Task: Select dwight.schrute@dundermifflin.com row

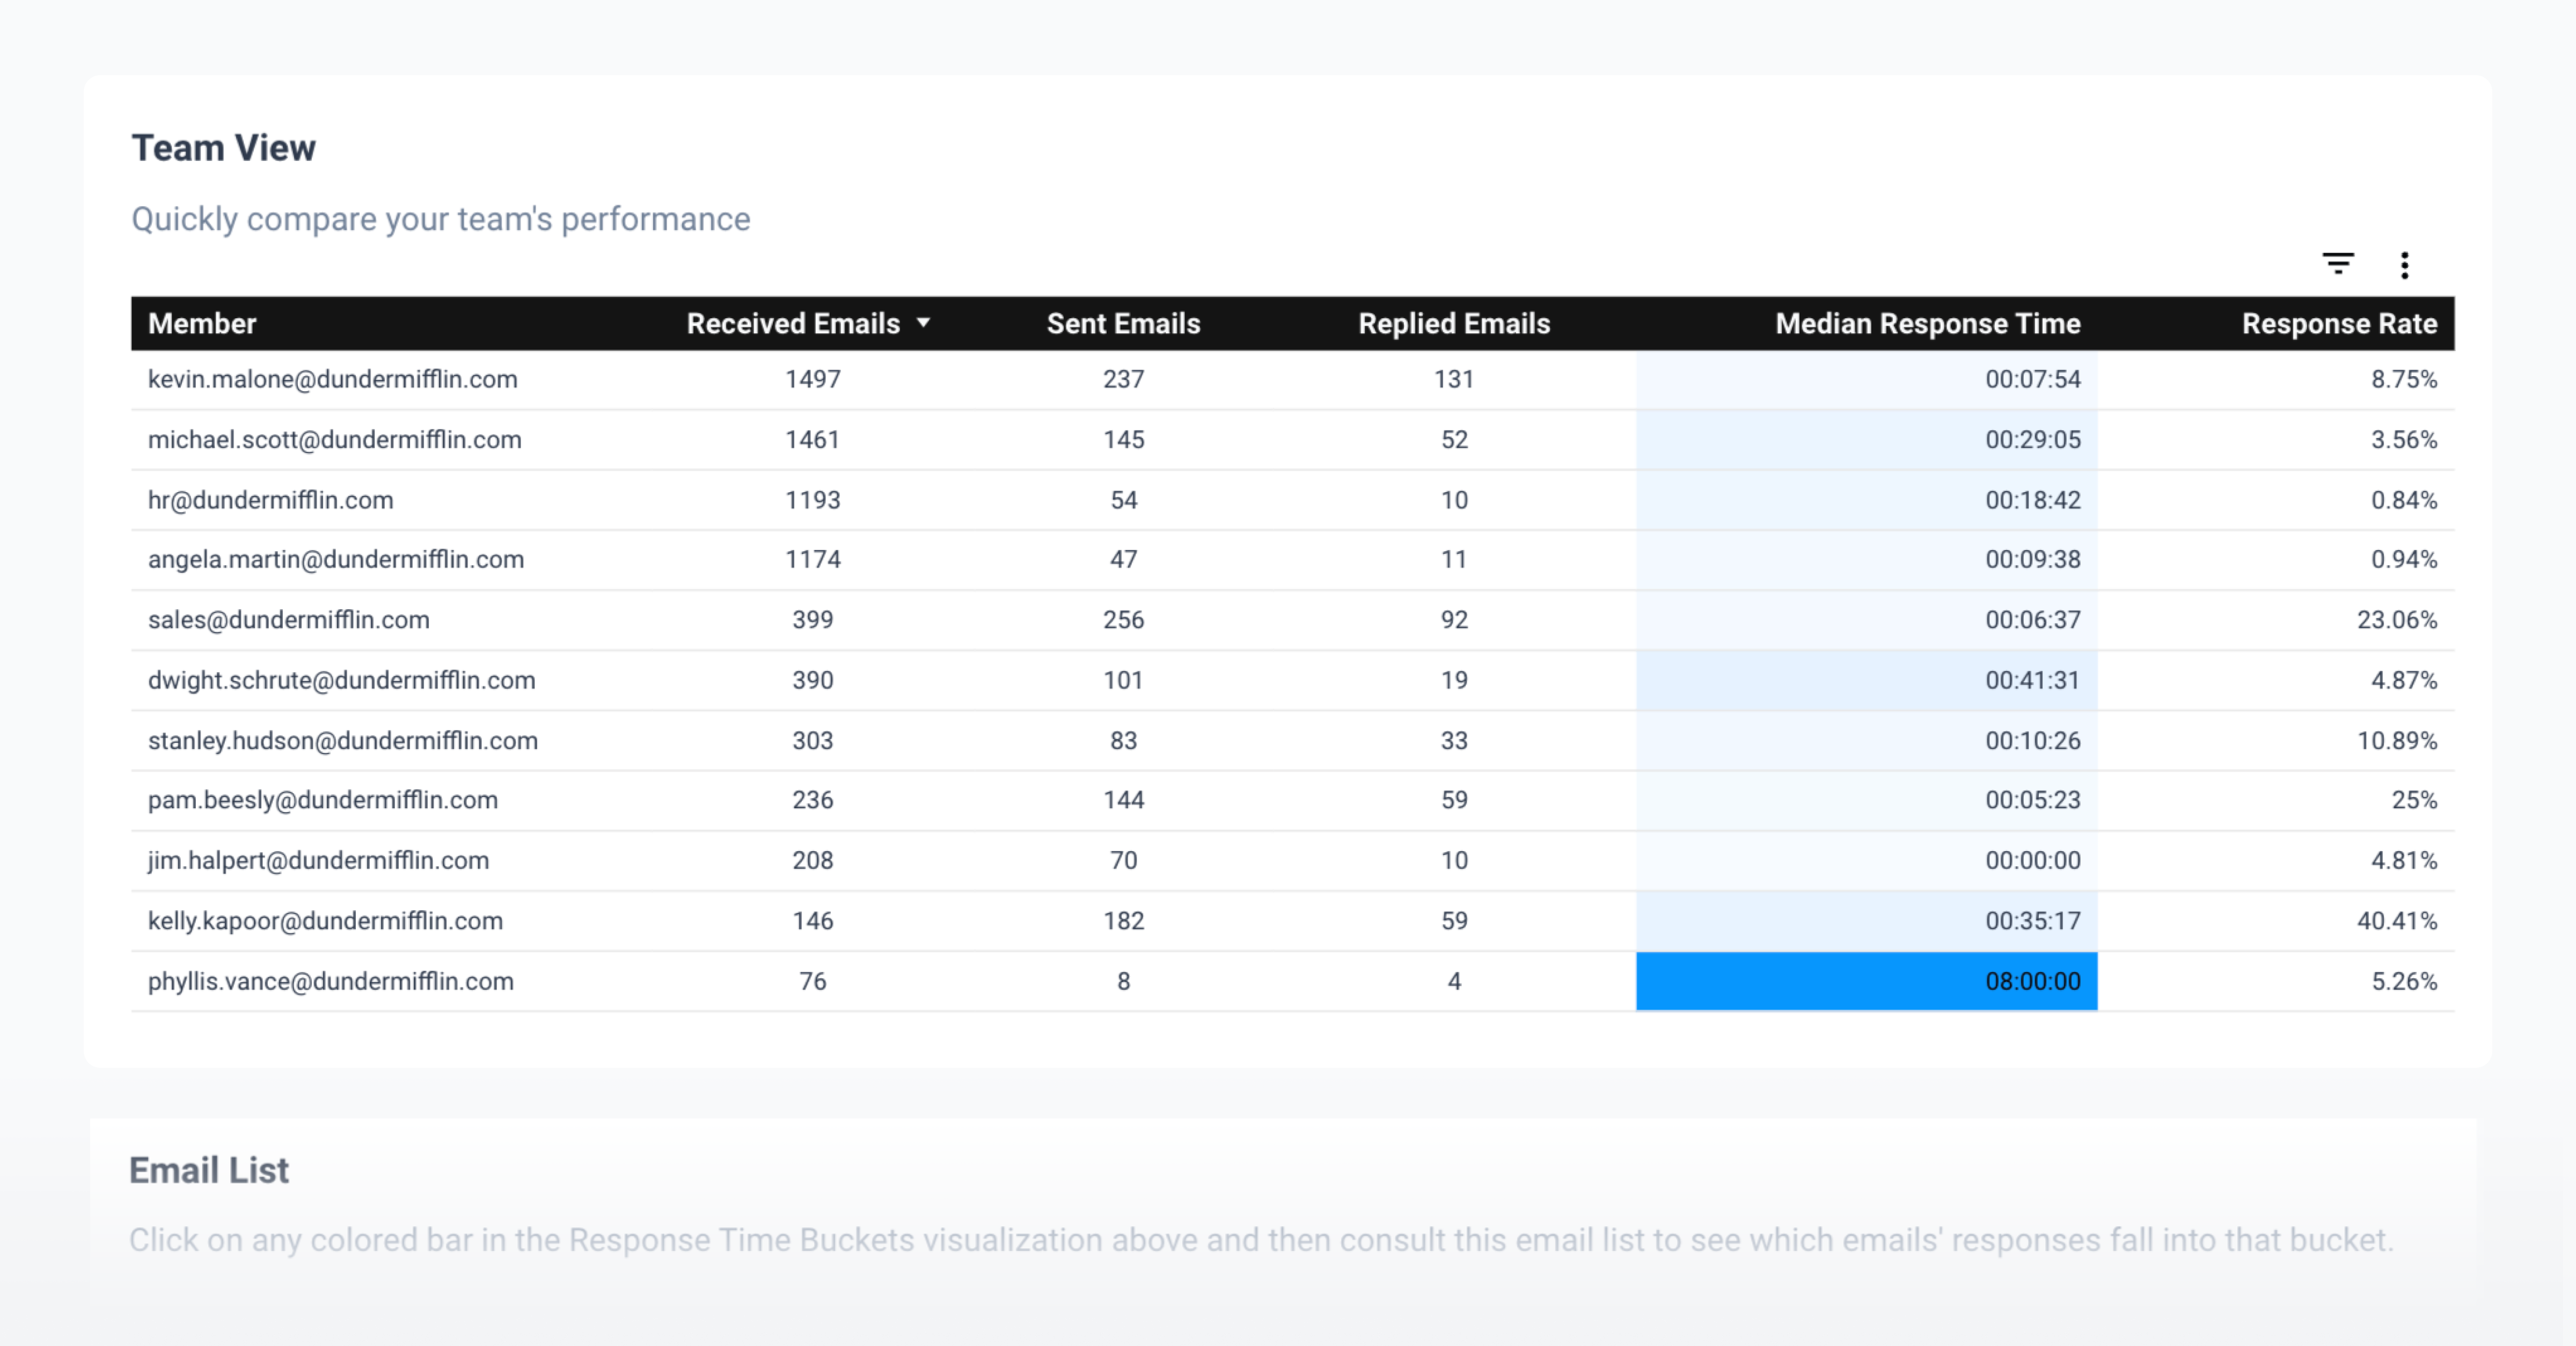Action: tap(342, 680)
